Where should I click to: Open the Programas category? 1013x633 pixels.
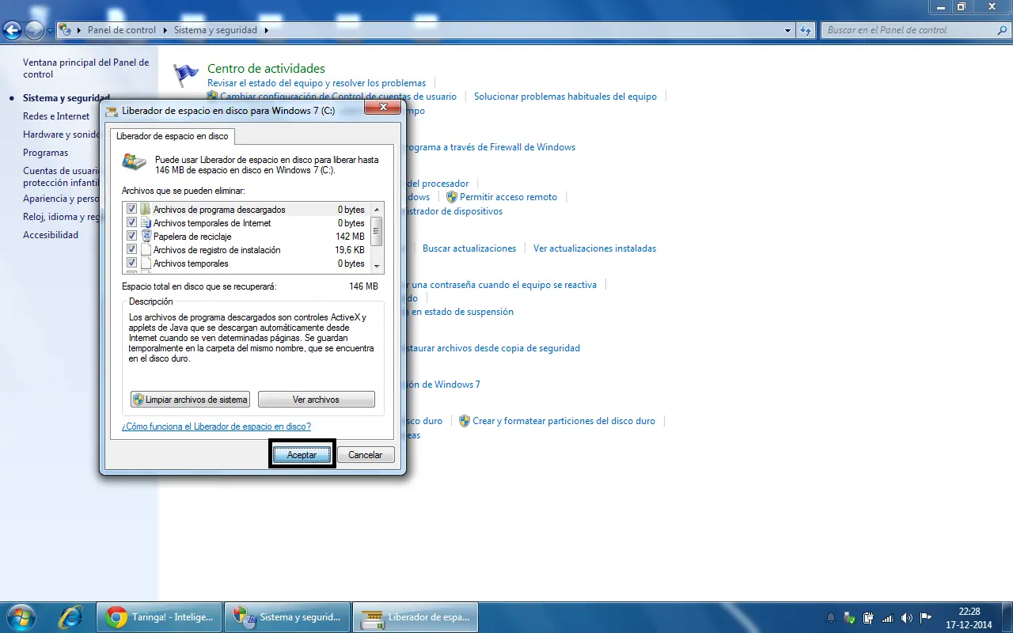[x=45, y=153]
